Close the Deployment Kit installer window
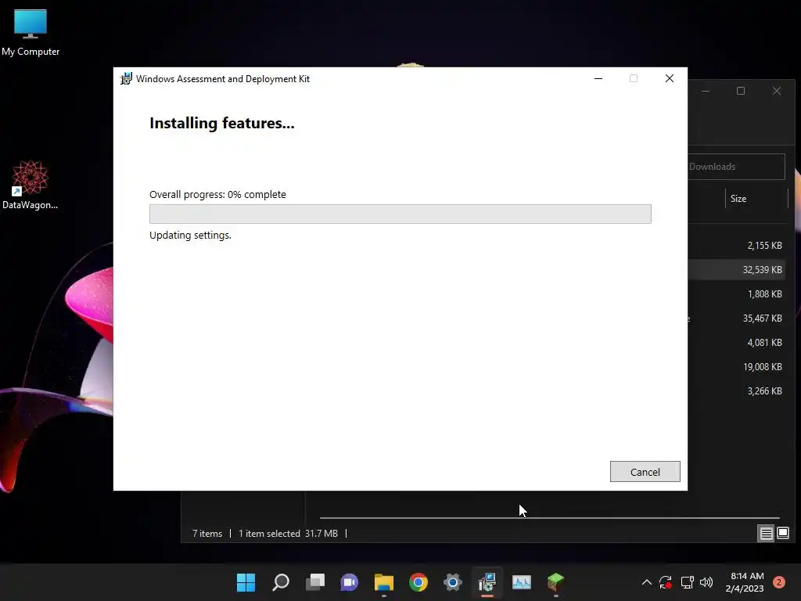This screenshot has width=801, height=601. 670,78
